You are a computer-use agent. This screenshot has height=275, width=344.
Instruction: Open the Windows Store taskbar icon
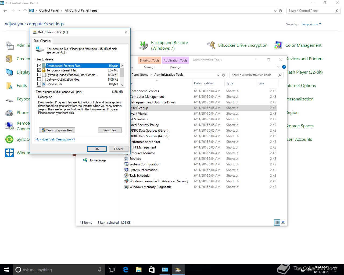coord(152,270)
